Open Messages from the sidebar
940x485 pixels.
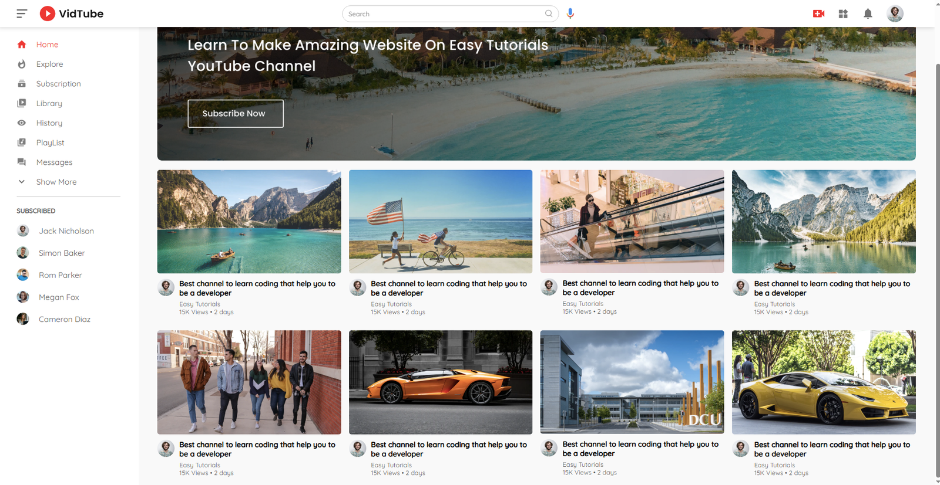[x=54, y=162]
